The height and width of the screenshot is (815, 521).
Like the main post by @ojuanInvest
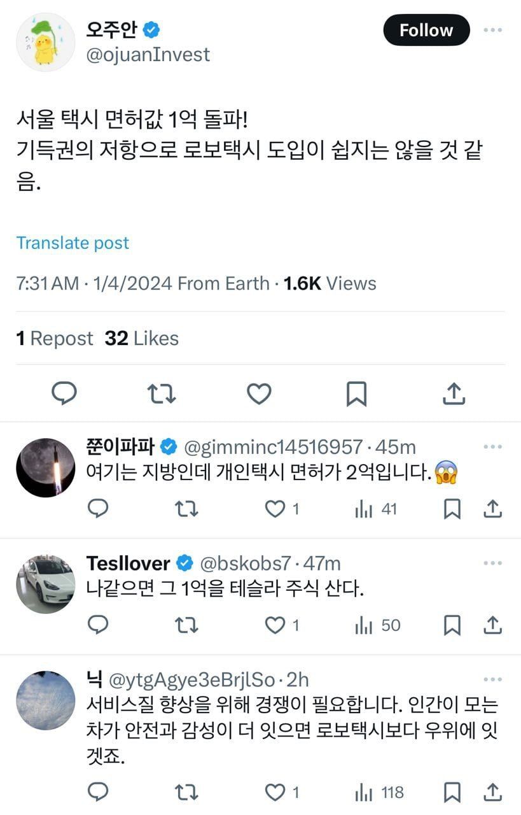(259, 394)
